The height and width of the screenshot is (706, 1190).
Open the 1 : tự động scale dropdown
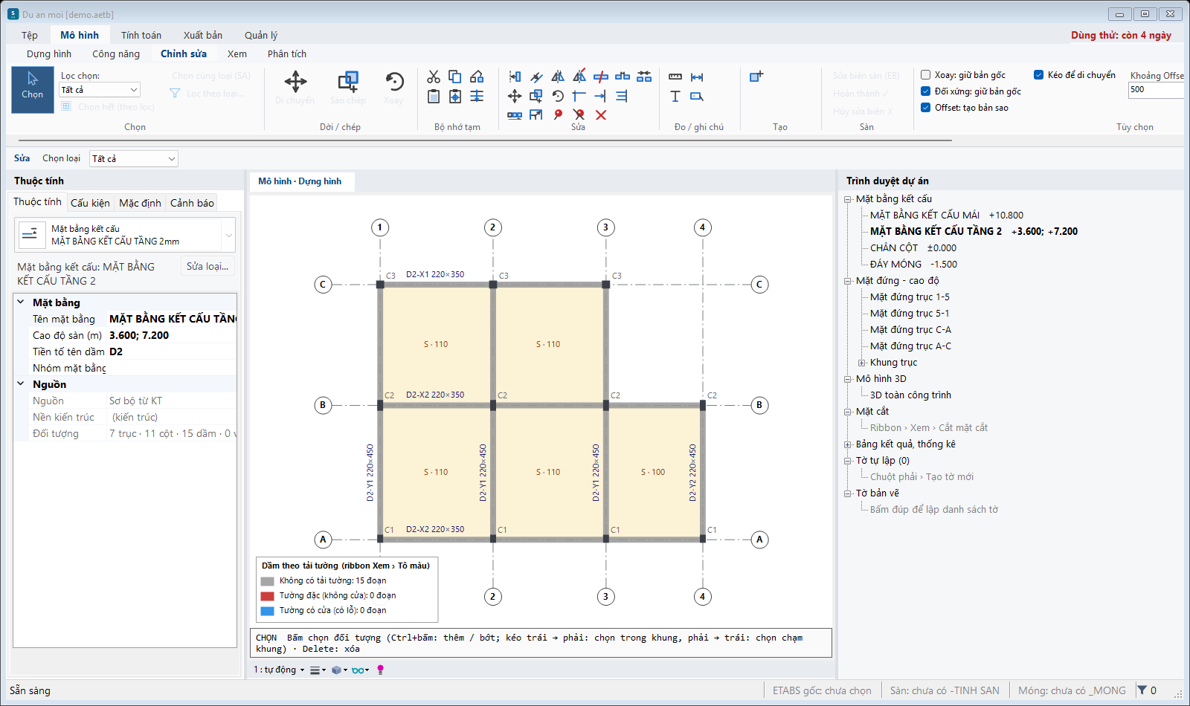[x=279, y=670]
